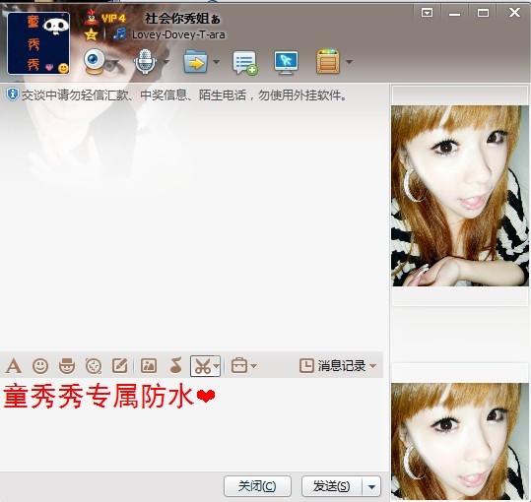This screenshot has width=531, height=502.
Task: Create a discussion group via chat-plus icon
Action: (245, 63)
